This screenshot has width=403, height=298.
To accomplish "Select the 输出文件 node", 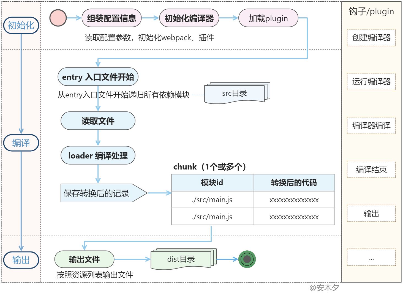I will click(84, 259).
